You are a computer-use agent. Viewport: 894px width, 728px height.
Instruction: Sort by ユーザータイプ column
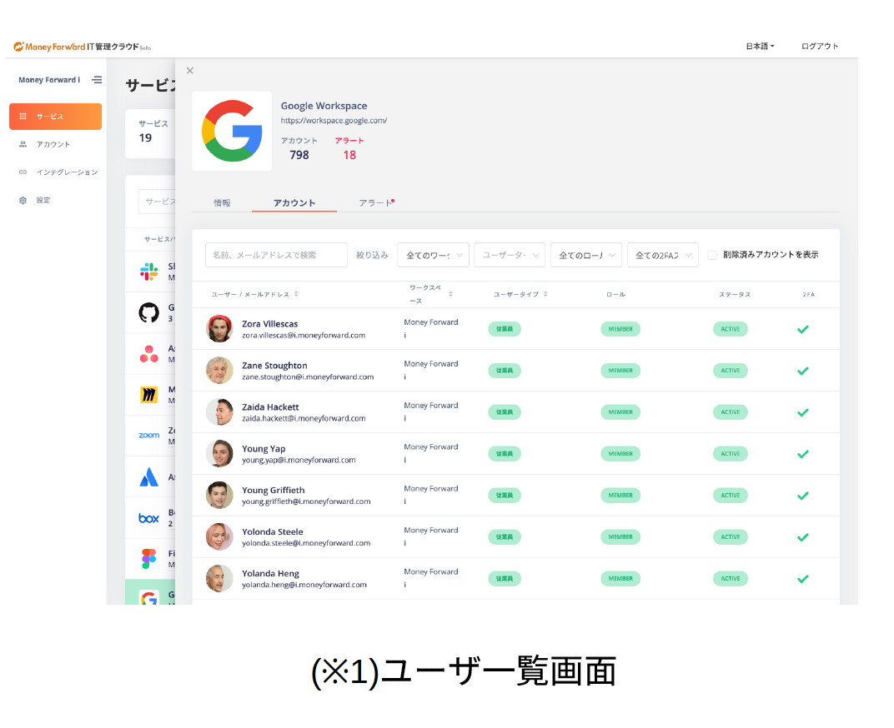click(520, 295)
